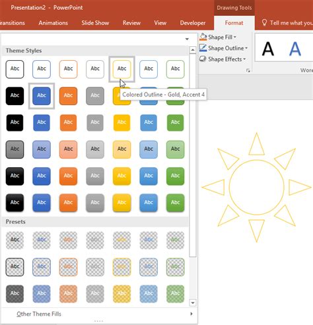The width and height of the screenshot is (313, 325).
Task: Click the Shape Outline pen icon
Action: (x=203, y=48)
